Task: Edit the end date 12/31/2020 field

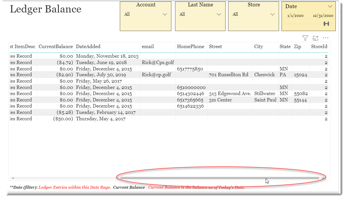Action: tap(323, 16)
